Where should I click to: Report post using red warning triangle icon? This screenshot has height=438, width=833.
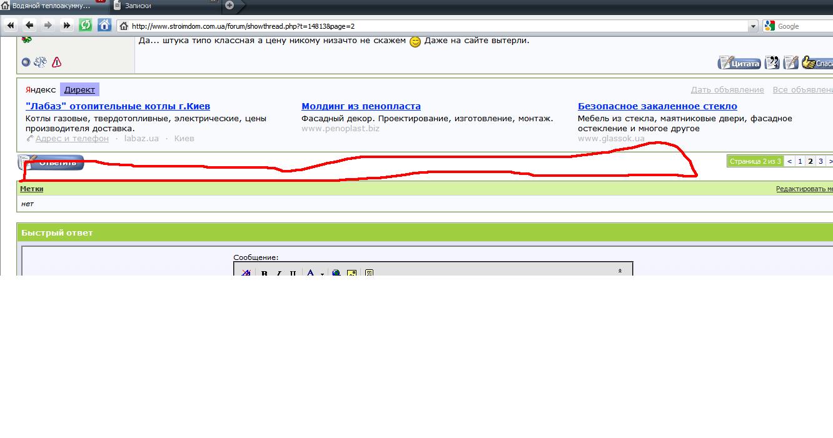point(57,62)
